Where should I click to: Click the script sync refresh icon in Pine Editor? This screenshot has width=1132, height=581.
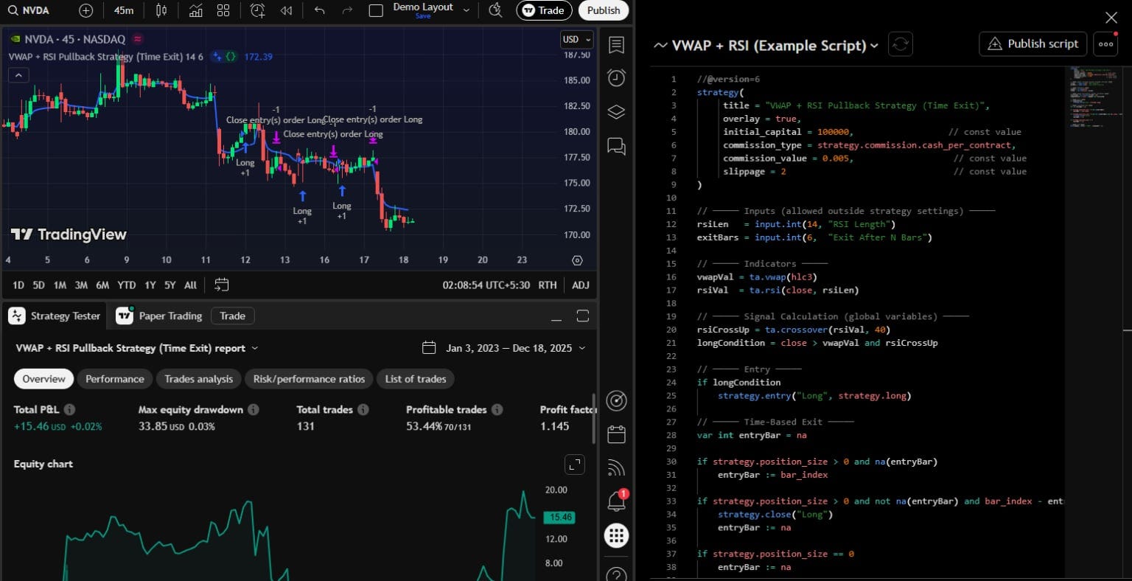[900, 44]
